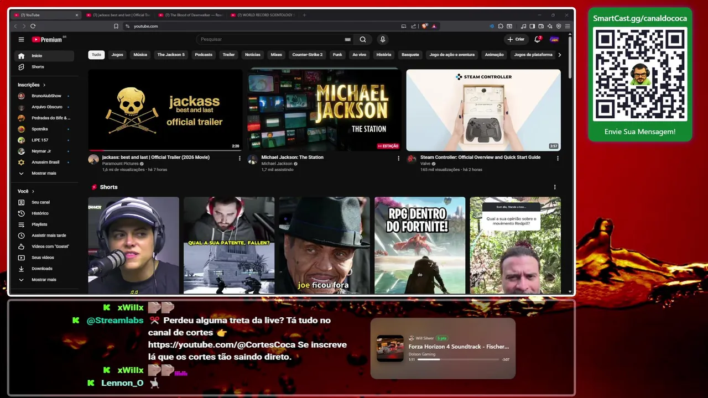Open Paramount Pictures channel link

click(x=120, y=164)
